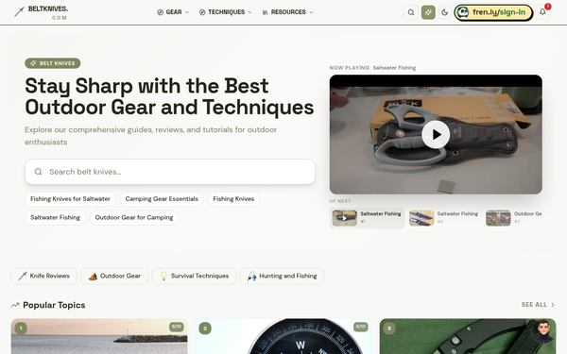
Task: Click the fren.ly/sign-in button
Action: (x=493, y=12)
